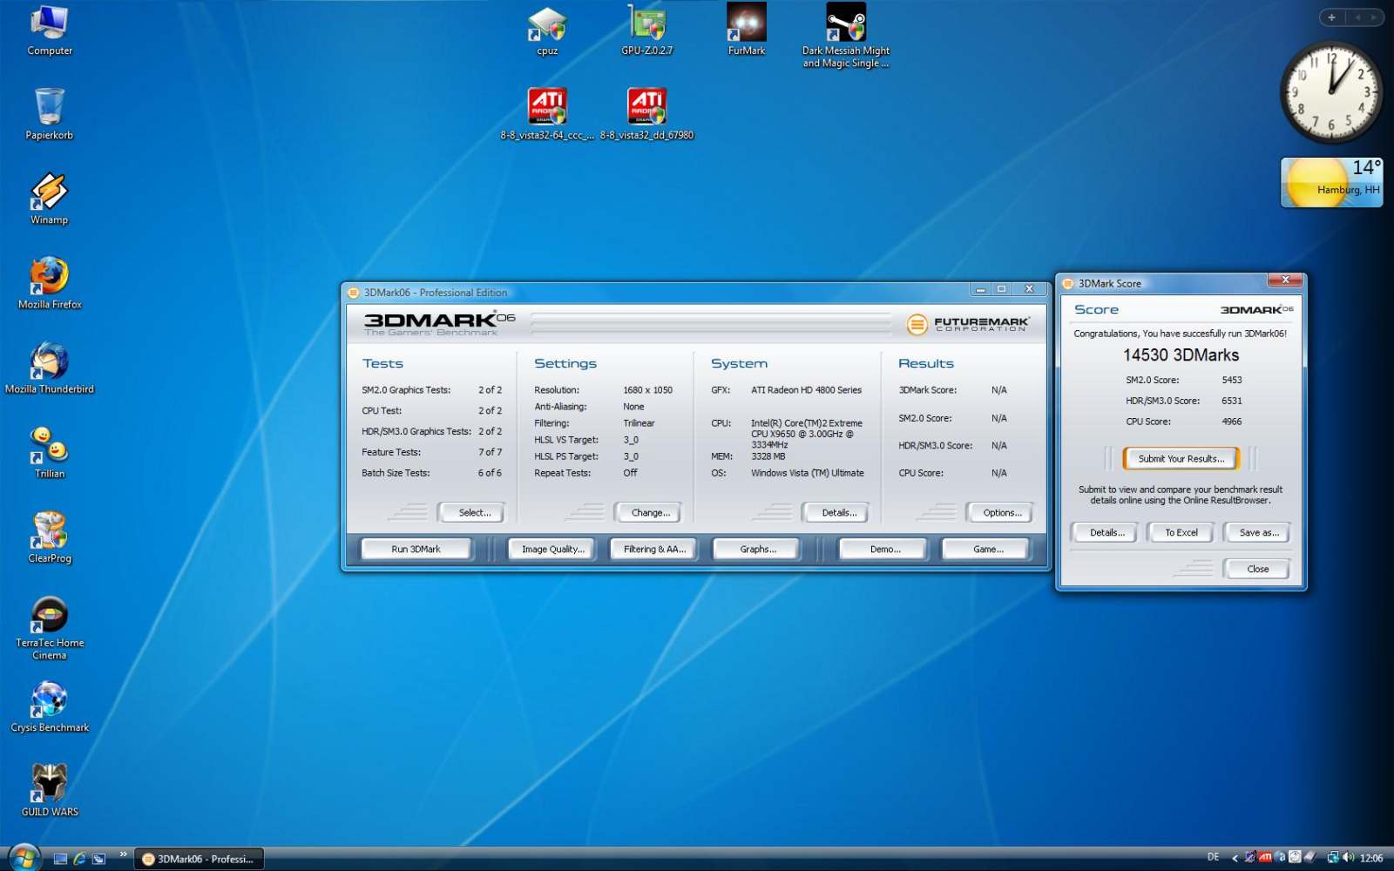Open the network tray icon
Viewport: 1394px width, 871px height.
1333,858
